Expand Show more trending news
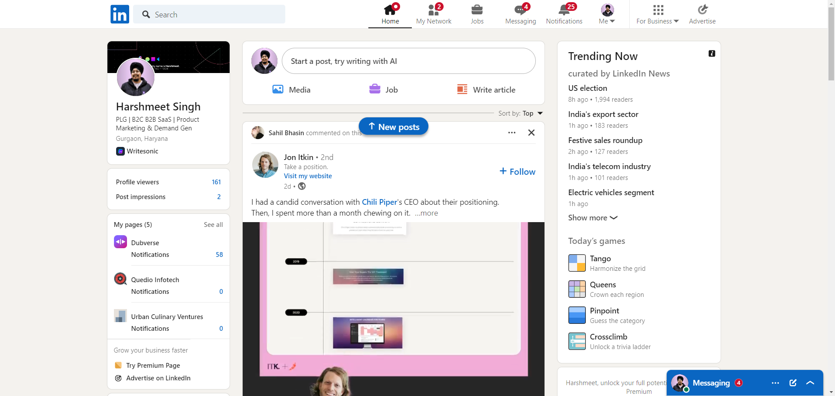Screen dimensions: 835x396 pyautogui.click(x=593, y=218)
